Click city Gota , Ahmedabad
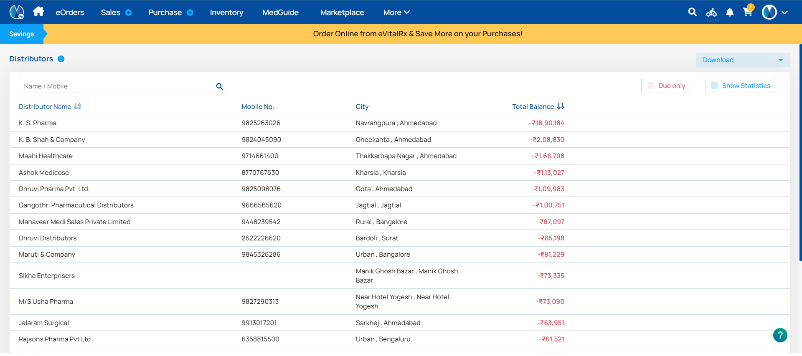Image resolution: width=802 pixels, height=356 pixels. coord(384,189)
